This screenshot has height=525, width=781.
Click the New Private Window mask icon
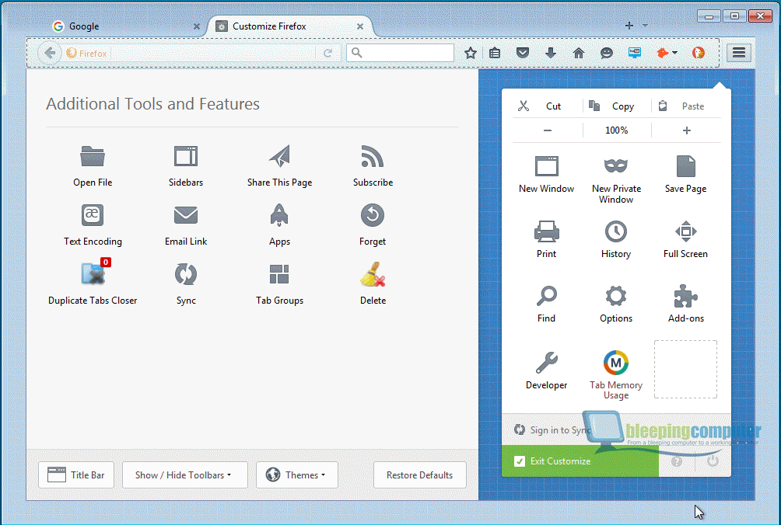coord(615,166)
